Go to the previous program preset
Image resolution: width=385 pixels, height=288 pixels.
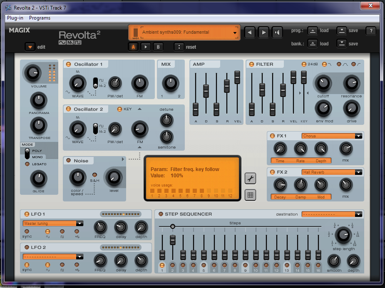pyautogui.click(x=249, y=32)
